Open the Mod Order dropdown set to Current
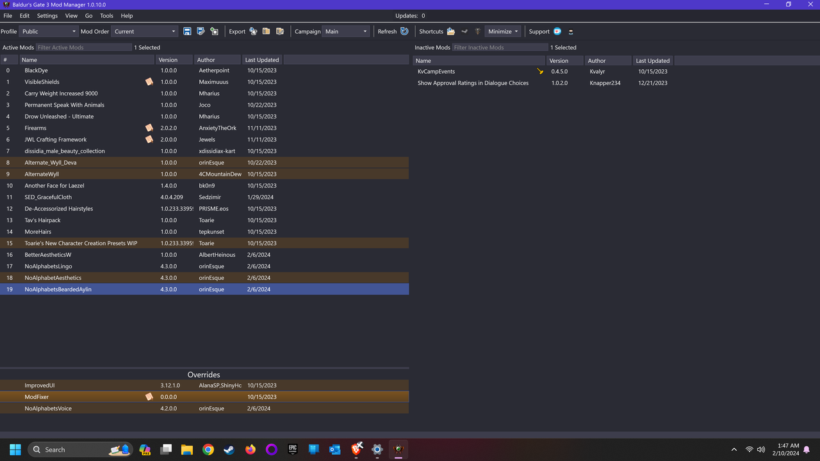This screenshot has width=820, height=461. (144, 31)
